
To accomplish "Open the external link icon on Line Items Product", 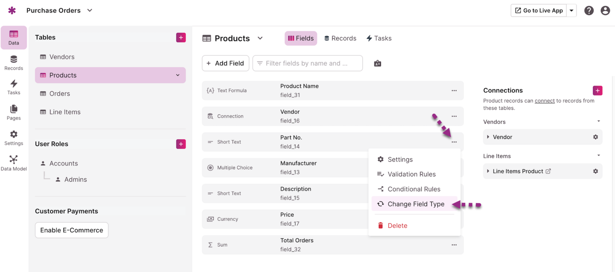I will click(548, 171).
